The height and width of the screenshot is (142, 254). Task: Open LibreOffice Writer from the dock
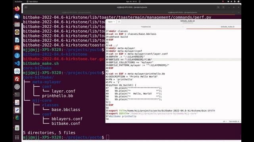coord(17,40)
